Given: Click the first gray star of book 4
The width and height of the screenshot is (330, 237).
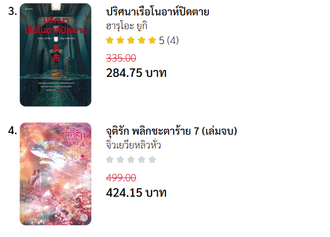Looking at the screenshot, I should (110, 160).
